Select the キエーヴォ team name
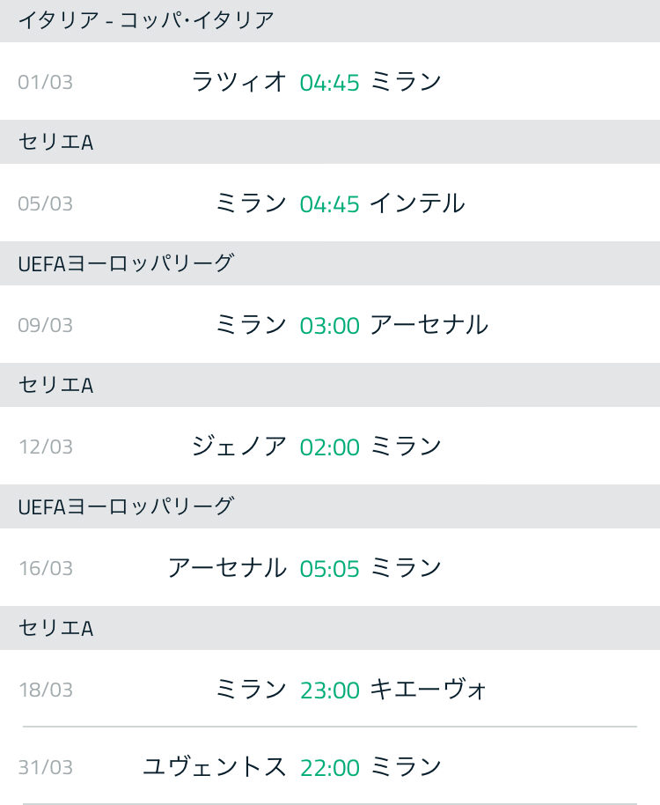The width and height of the screenshot is (660, 805). tap(428, 690)
